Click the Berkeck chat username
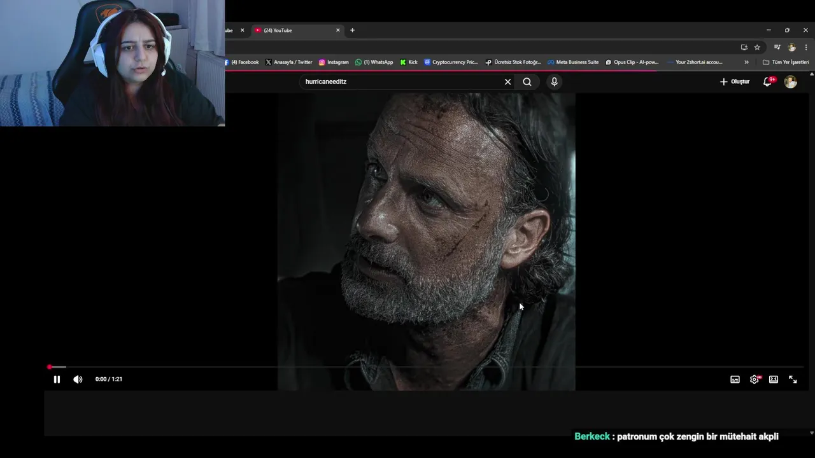 tap(592, 436)
